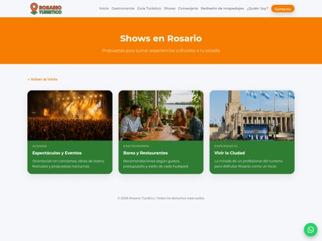Click the Bares y Restaurantes title
Viewport: 322px width, 241px height.
point(145,153)
